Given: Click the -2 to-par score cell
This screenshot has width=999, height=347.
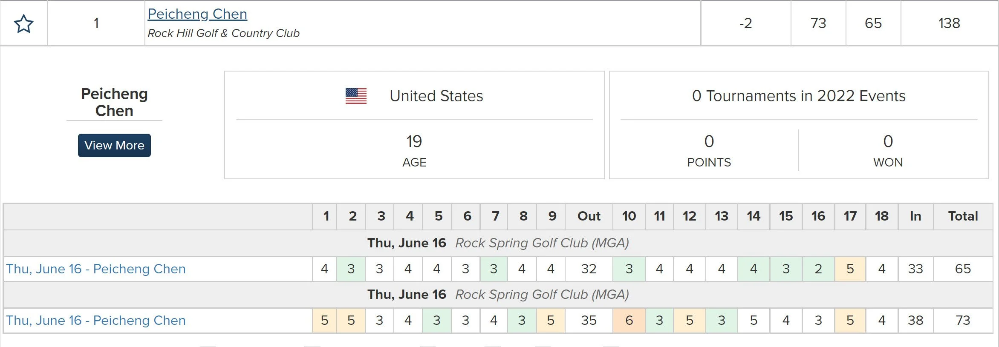Looking at the screenshot, I should (745, 23).
